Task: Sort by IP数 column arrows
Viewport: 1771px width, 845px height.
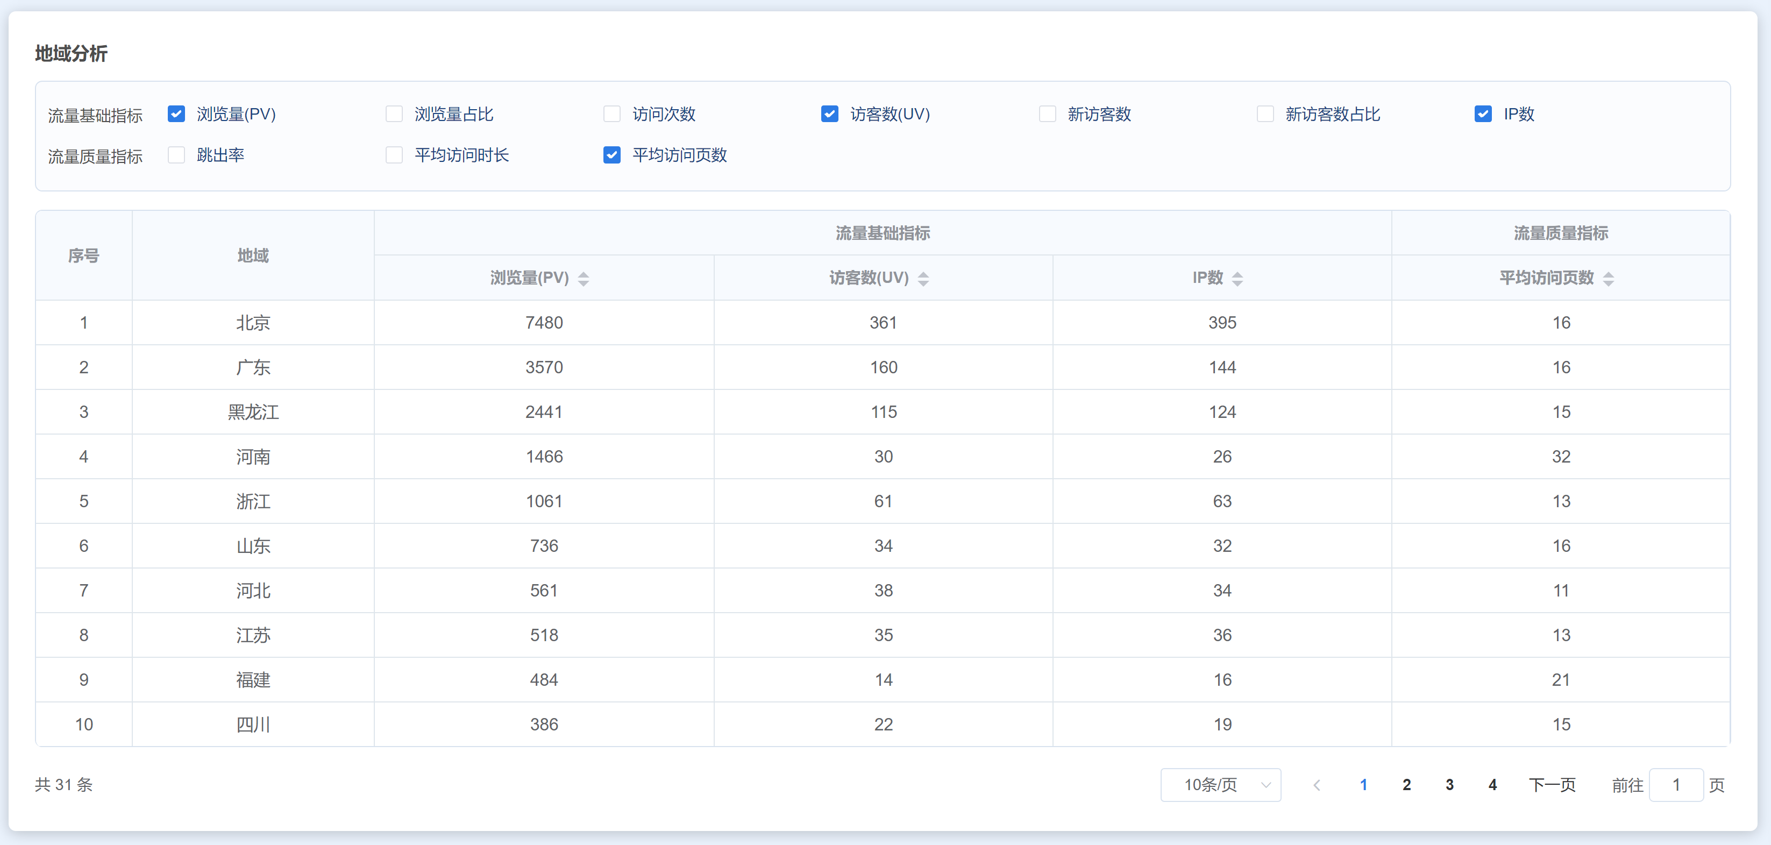Action: (1237, 279)
